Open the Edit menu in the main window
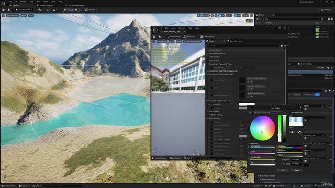 16,2
